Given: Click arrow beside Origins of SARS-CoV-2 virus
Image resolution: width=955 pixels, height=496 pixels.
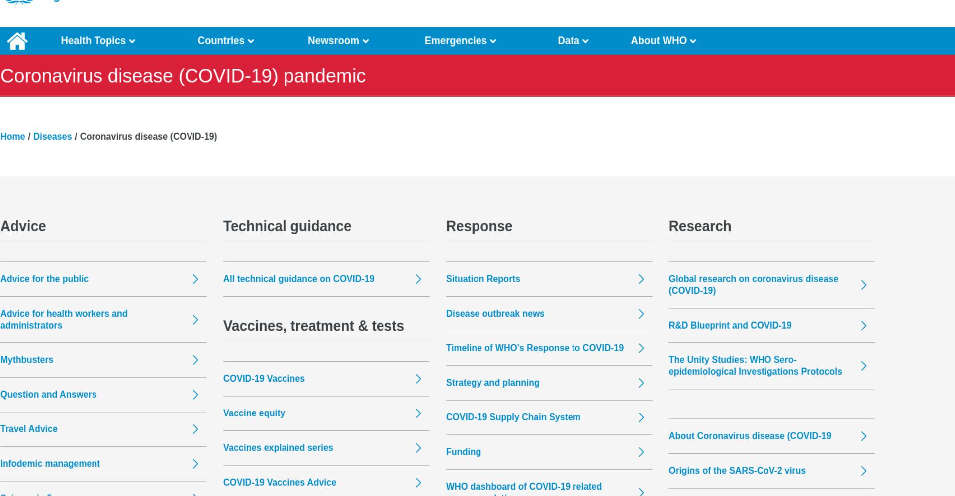Looking at the screenshot, I should pyautogui.click(x=864, y=471).
